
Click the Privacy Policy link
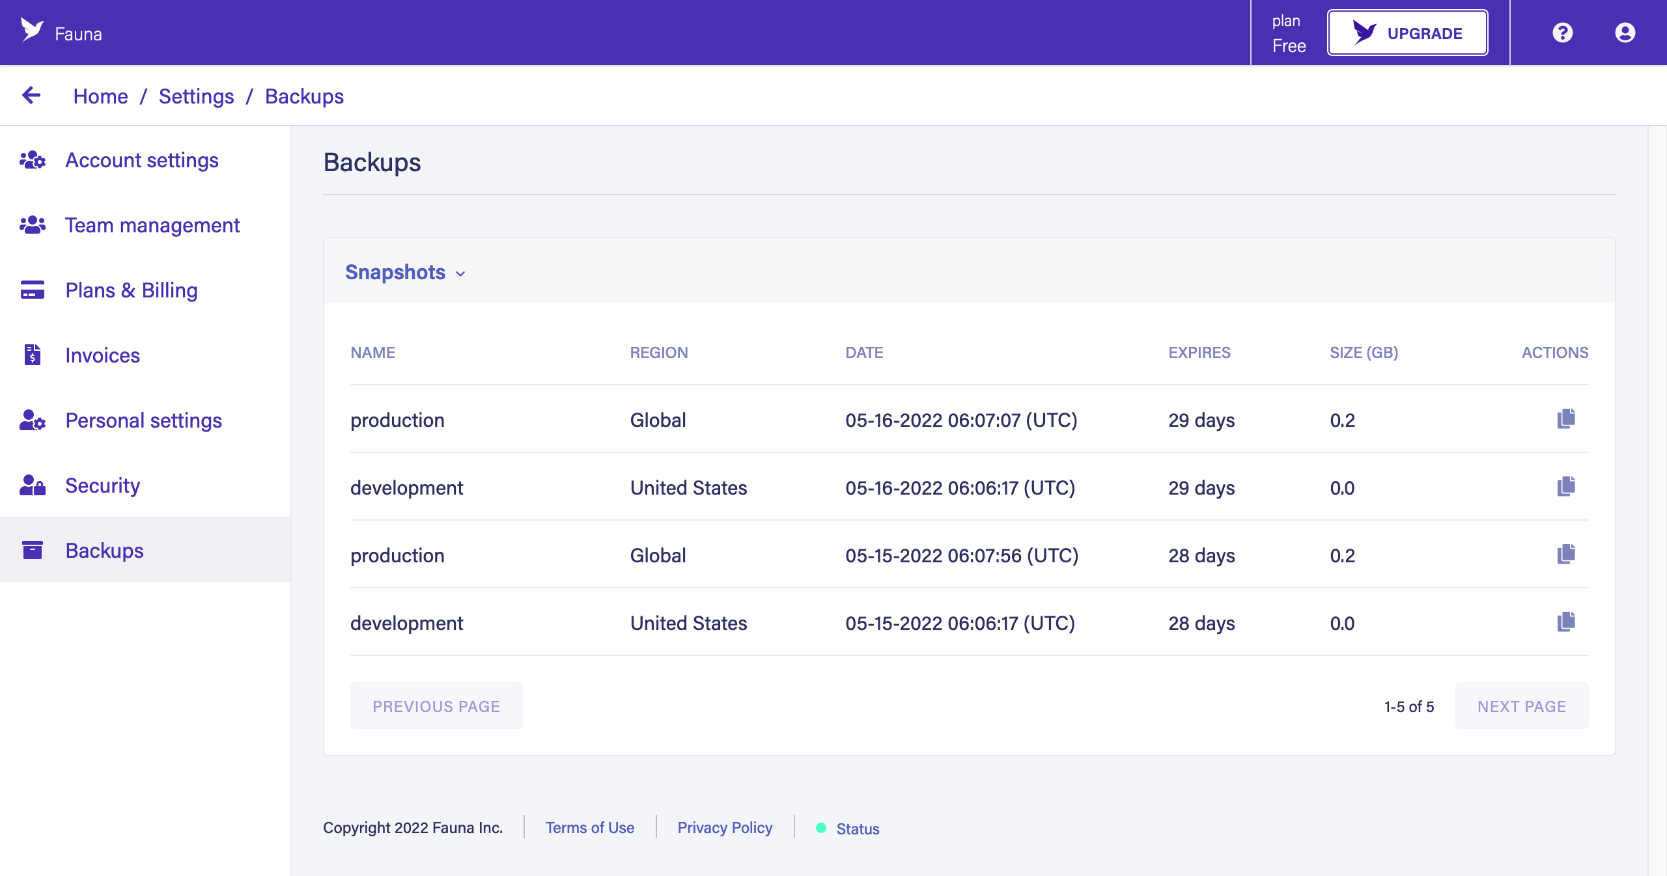coord(724,828)
